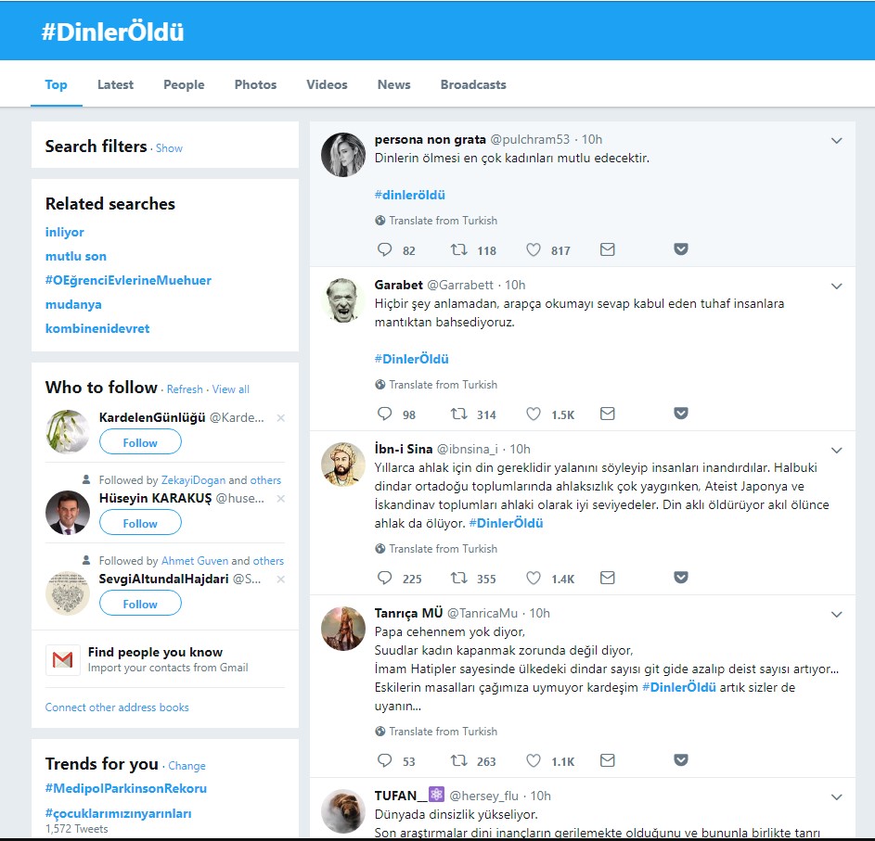
Task: Save İbn-i Sina's tweet to Pocket
Action: tap(681, 577)
